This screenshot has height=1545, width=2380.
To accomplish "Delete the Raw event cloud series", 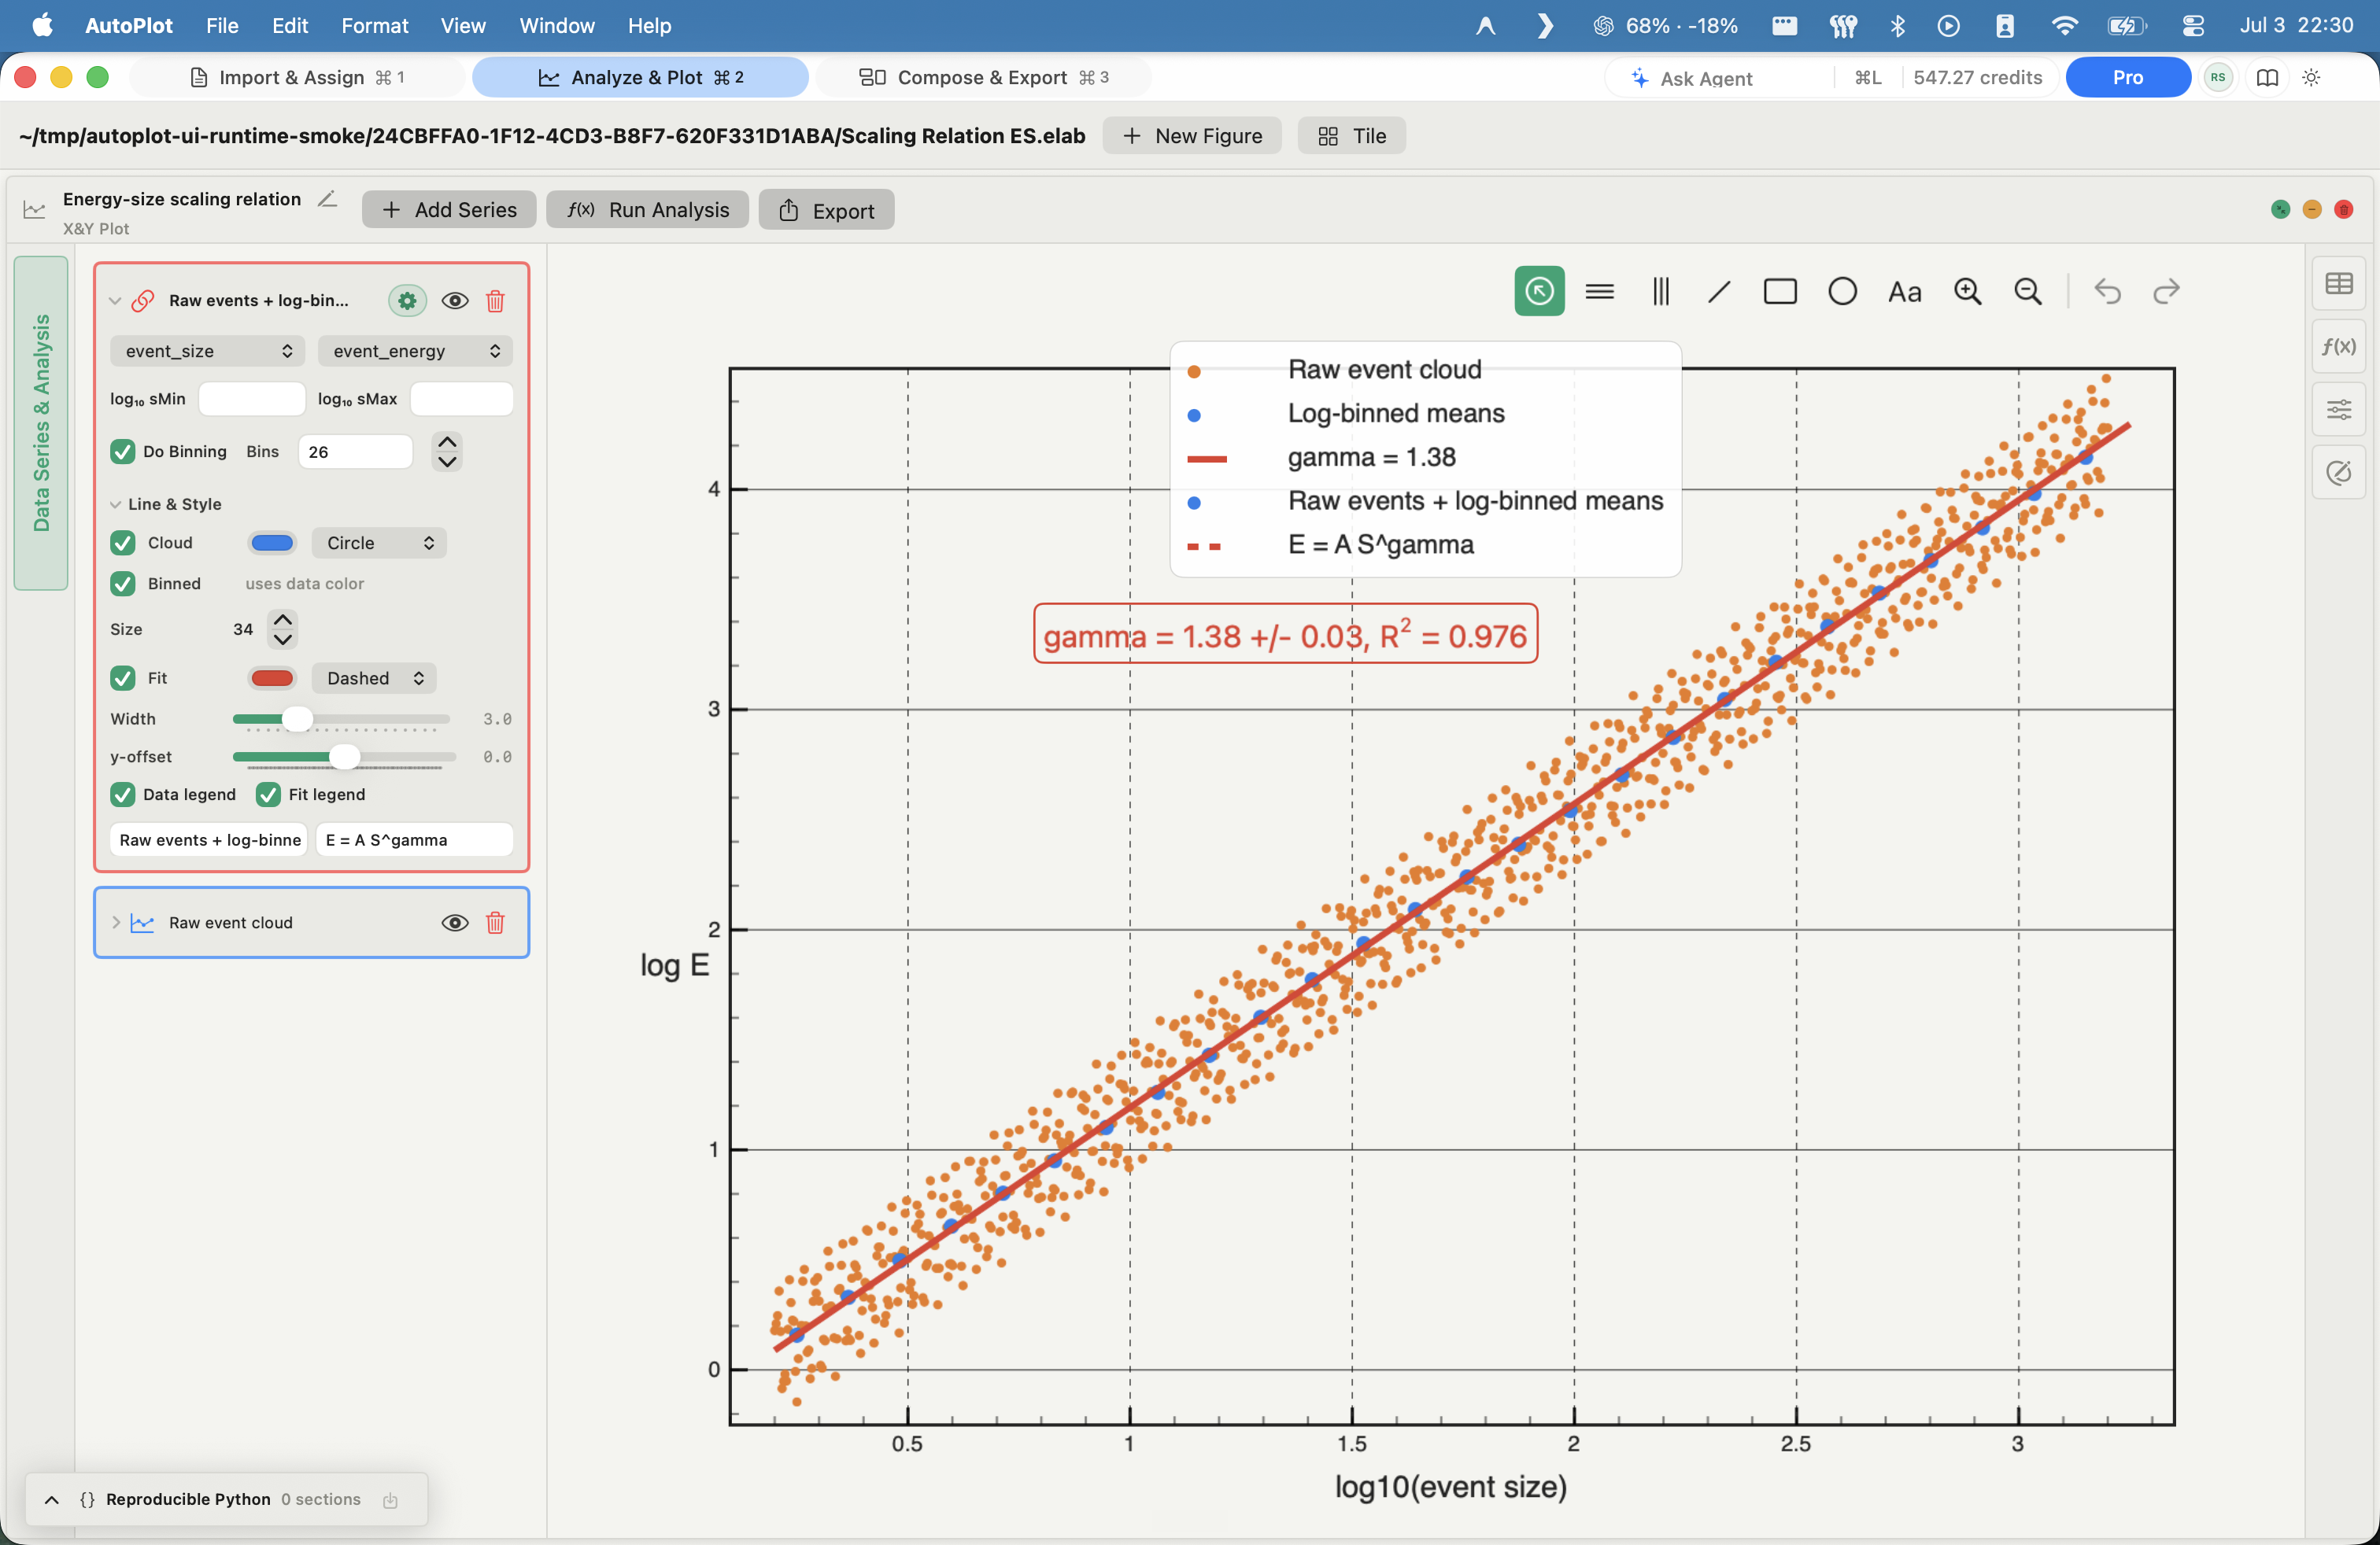I will 495,923.
